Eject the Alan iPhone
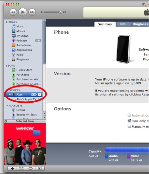Viewport: 149px width, 174px height. pos(40,94)
